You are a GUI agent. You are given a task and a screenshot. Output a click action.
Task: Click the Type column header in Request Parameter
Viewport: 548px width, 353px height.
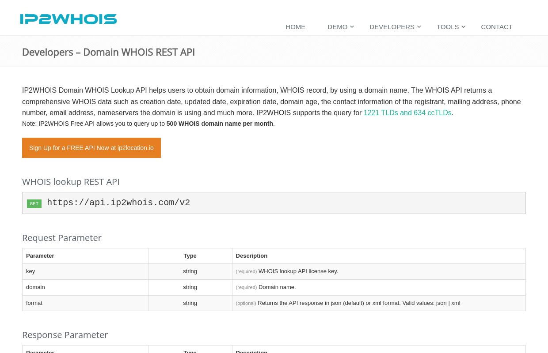pos(190,256)
